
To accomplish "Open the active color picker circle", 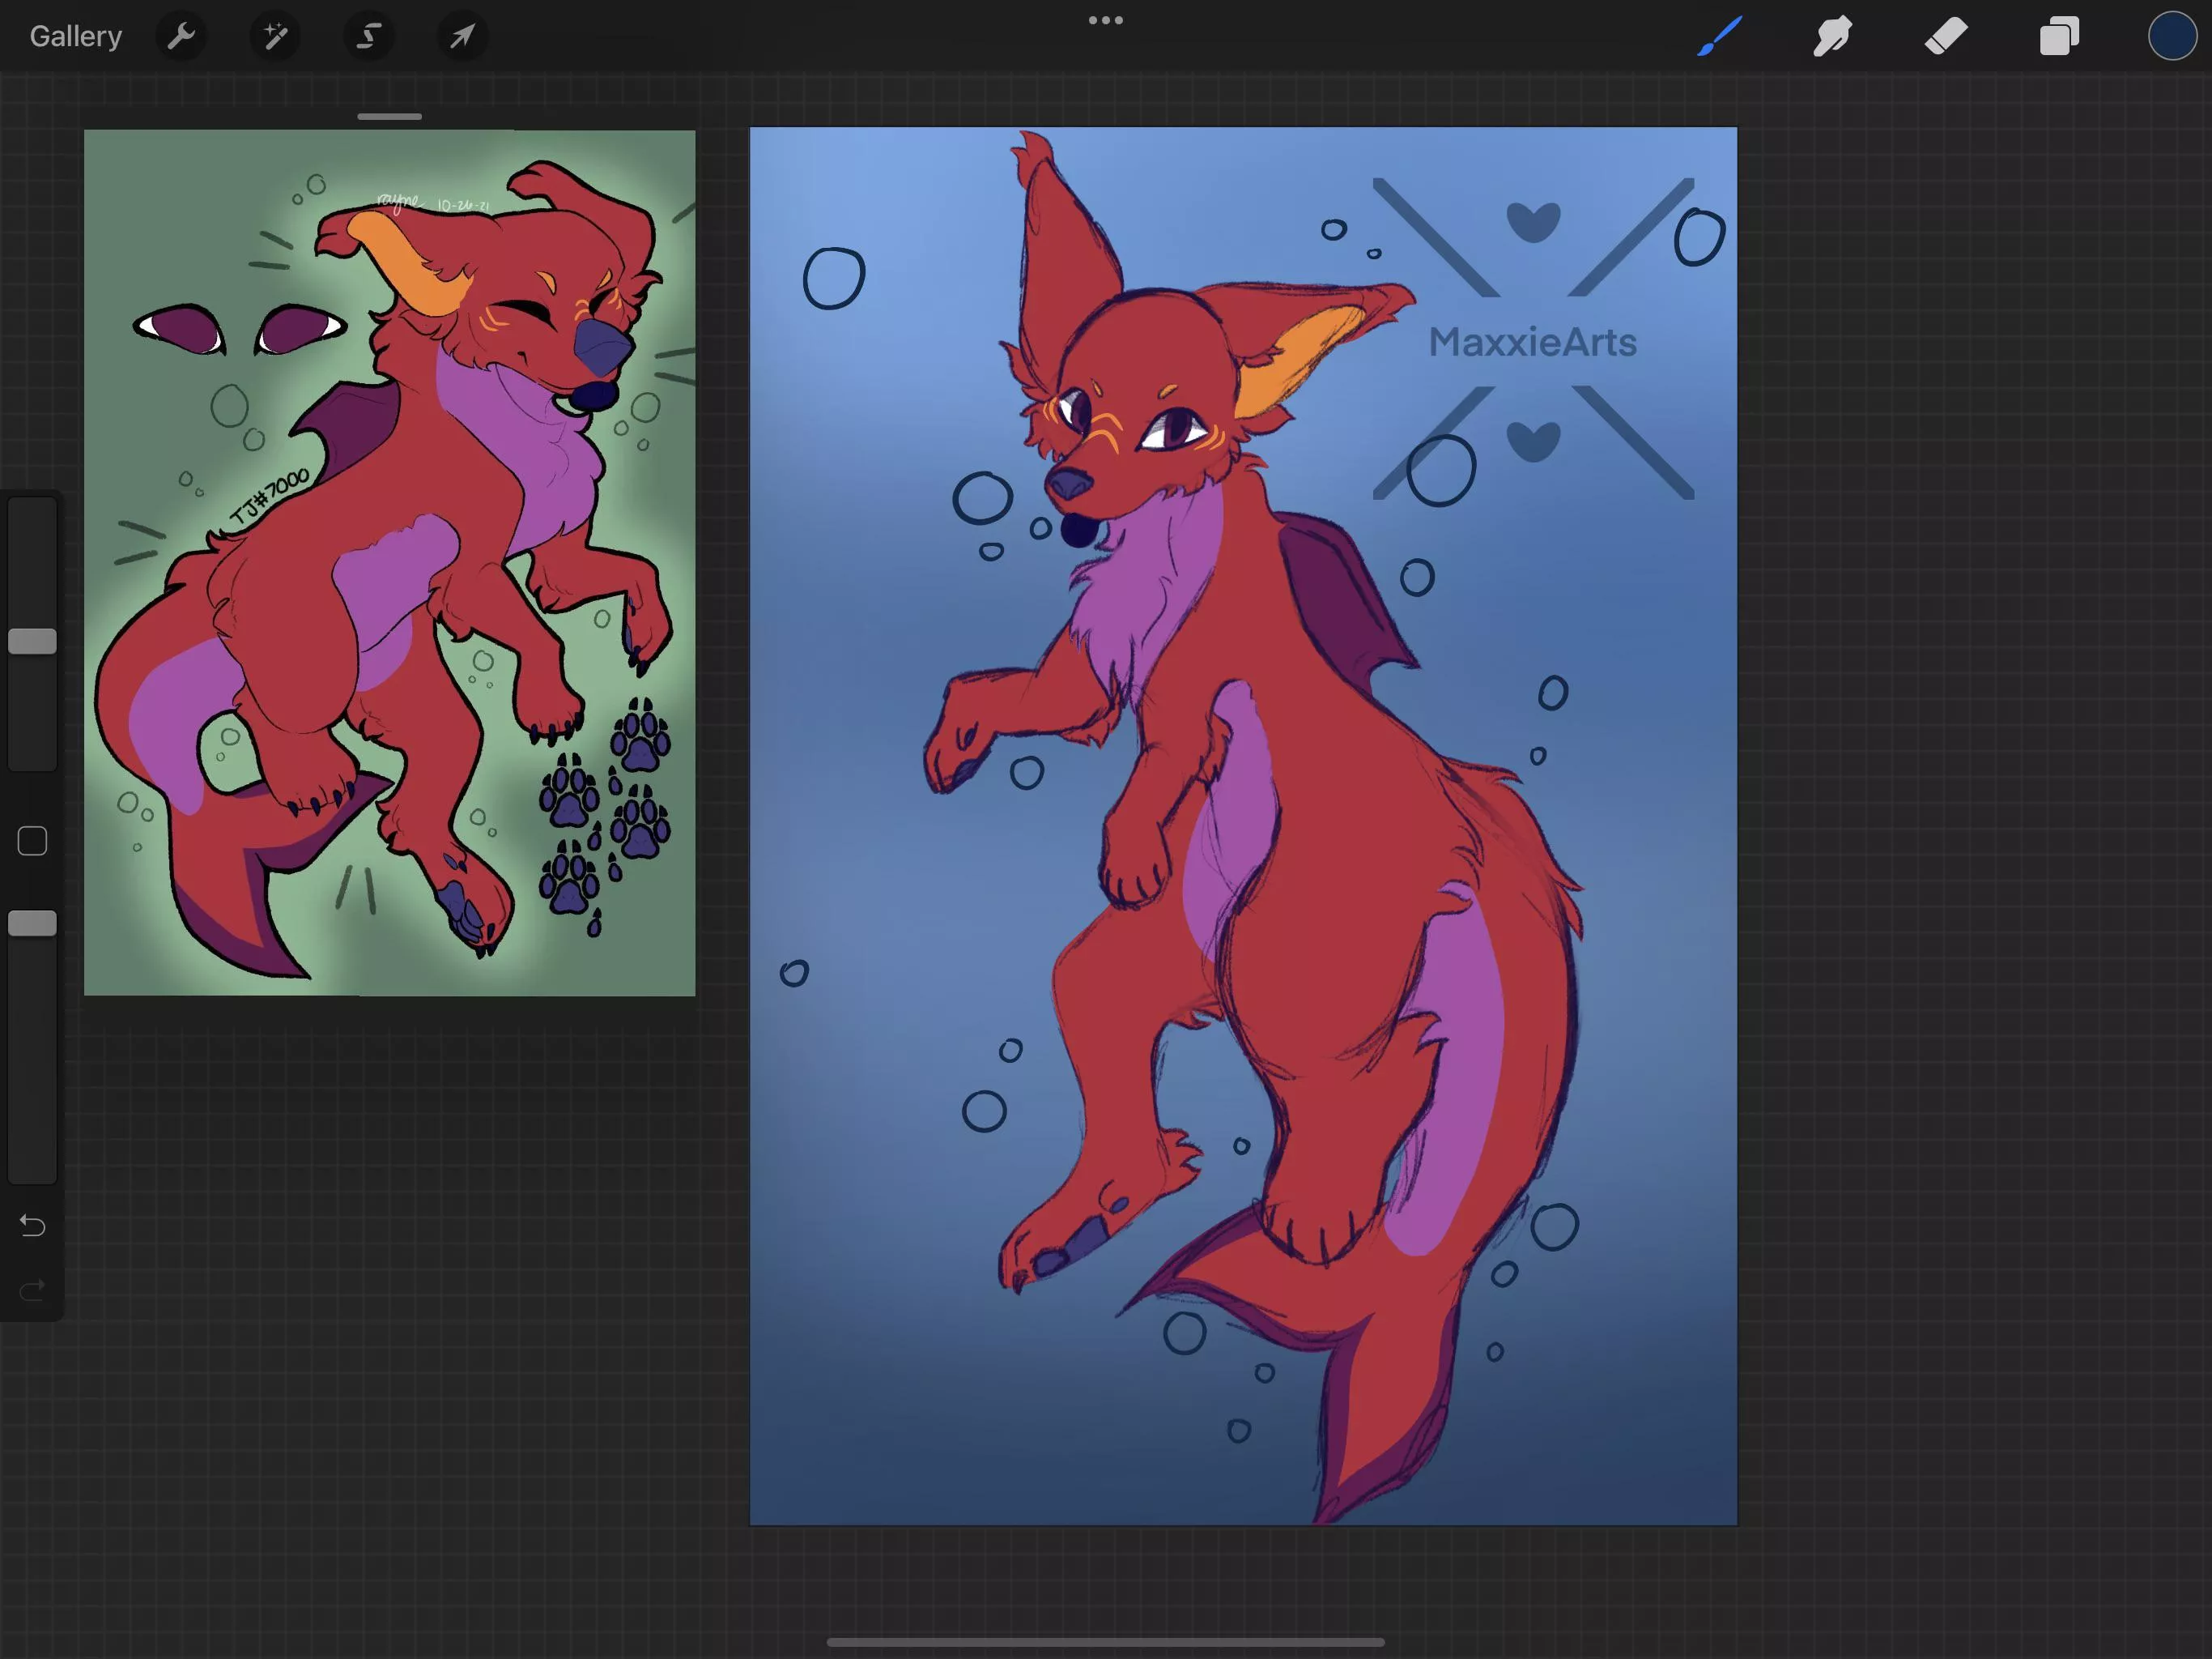I will tap(2171, 37).
